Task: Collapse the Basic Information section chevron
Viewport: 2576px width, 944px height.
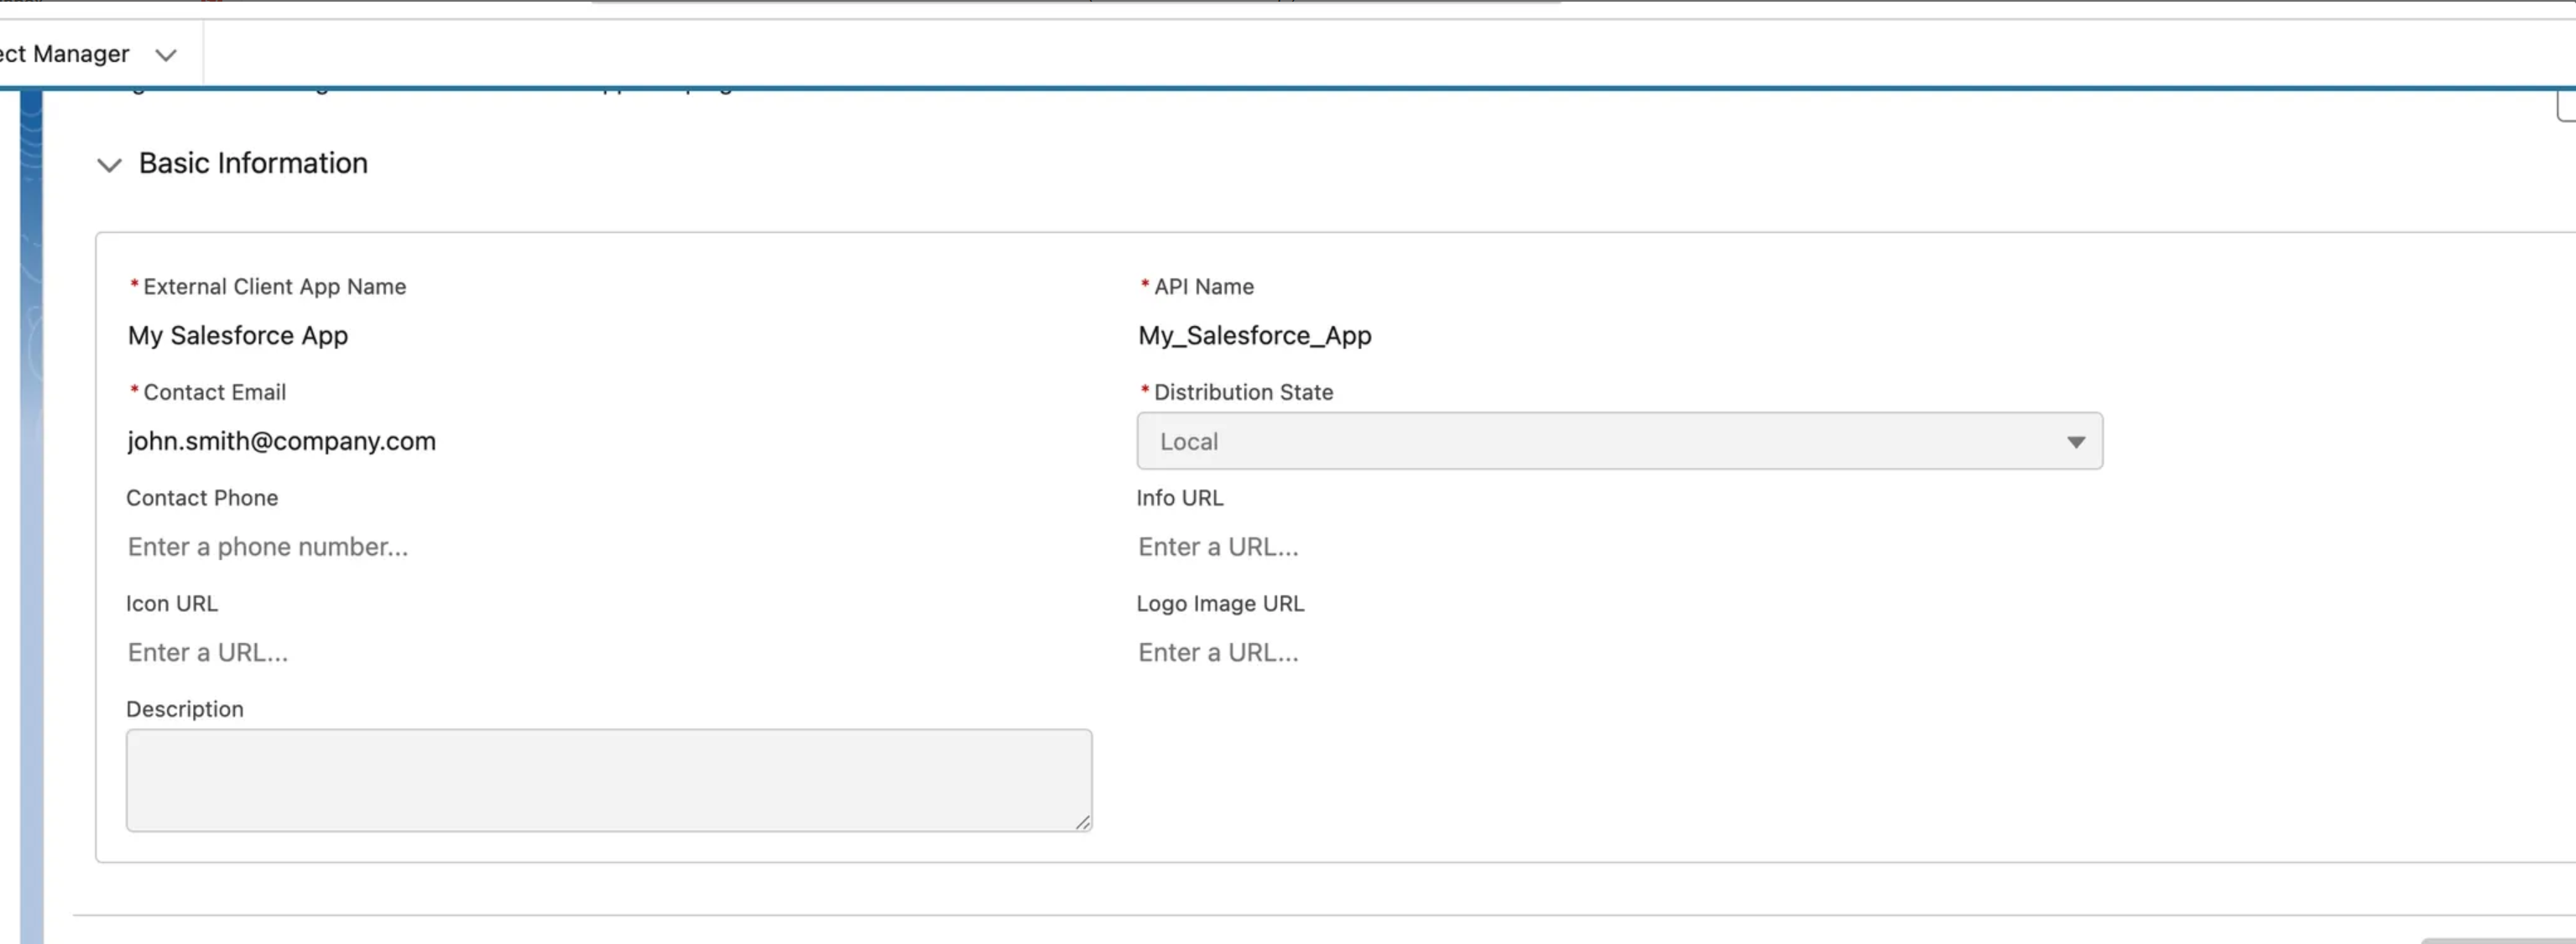Action: 109,165
